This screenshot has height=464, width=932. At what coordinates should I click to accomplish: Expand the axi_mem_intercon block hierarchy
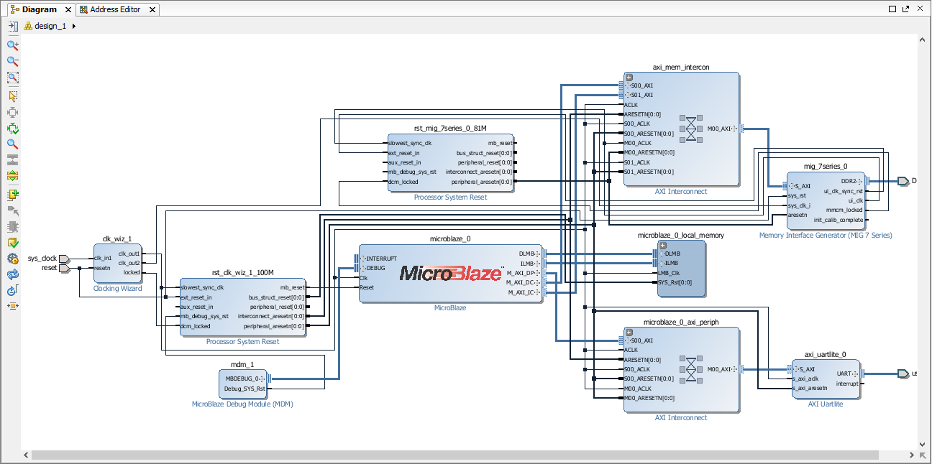(629, 77)
